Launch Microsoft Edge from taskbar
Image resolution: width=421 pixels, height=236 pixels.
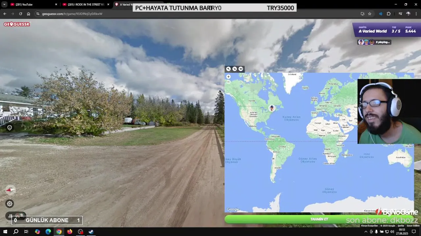tap(48, 232)
